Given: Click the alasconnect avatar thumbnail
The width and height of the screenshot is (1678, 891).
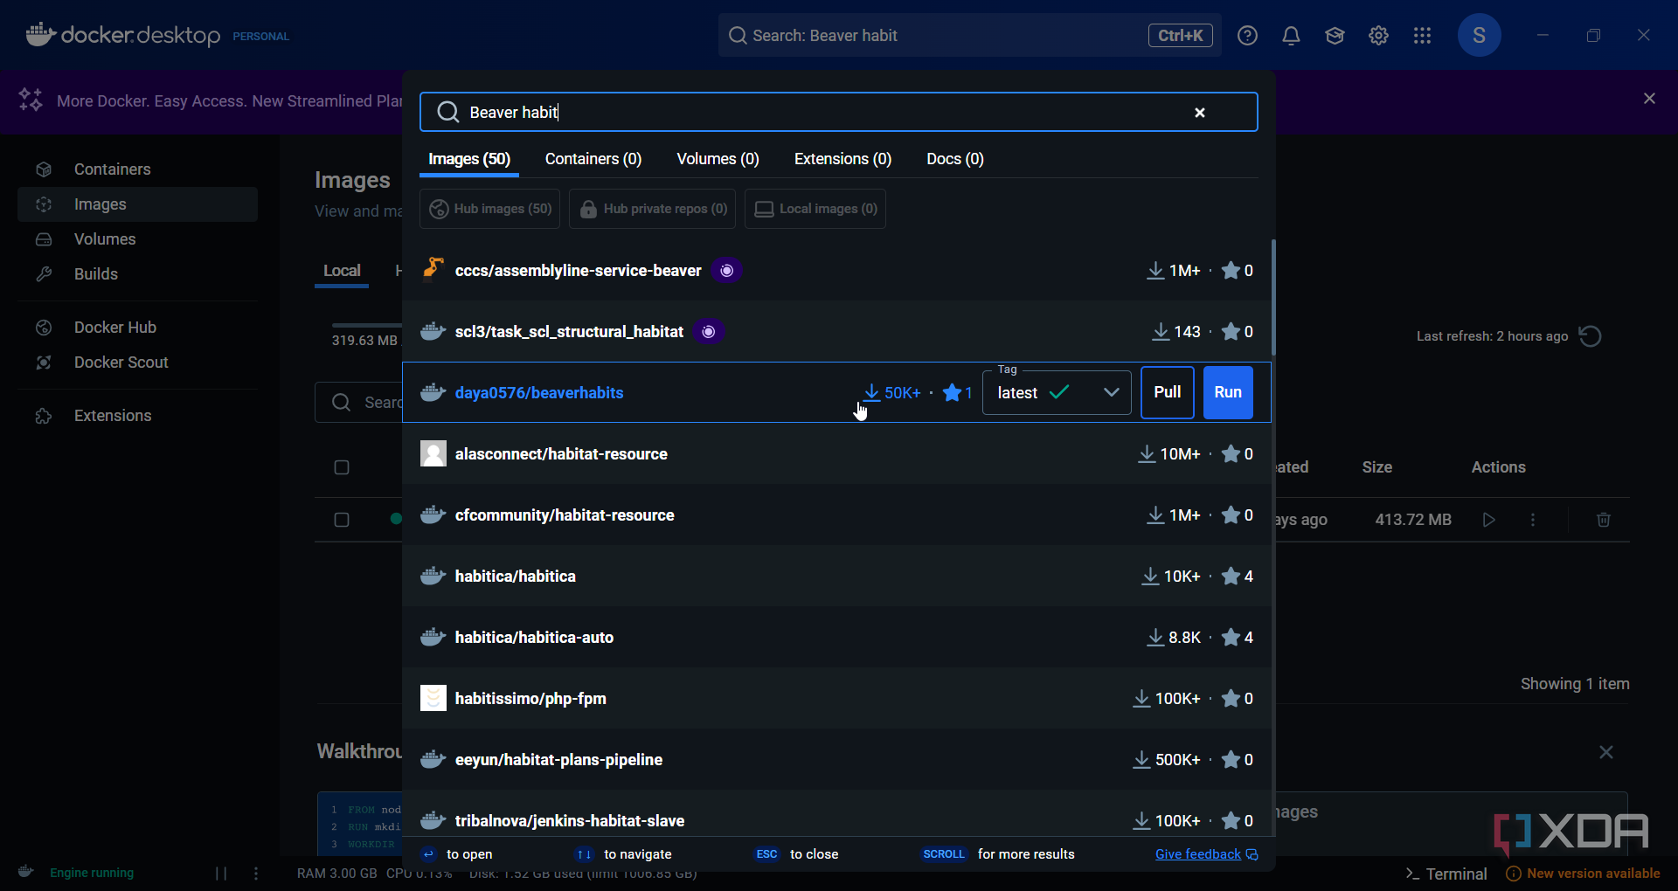Looking at the screenshot, I should click(x=433, y=453).
